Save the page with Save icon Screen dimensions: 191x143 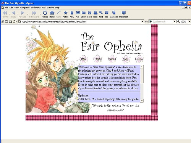point(89,14)
